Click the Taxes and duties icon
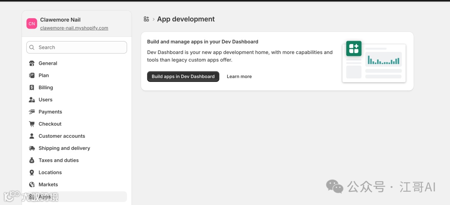 [32, 161]
